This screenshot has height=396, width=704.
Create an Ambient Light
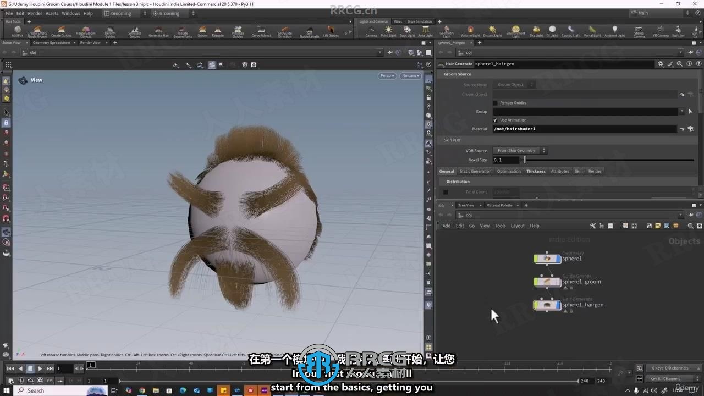point(614,32)
